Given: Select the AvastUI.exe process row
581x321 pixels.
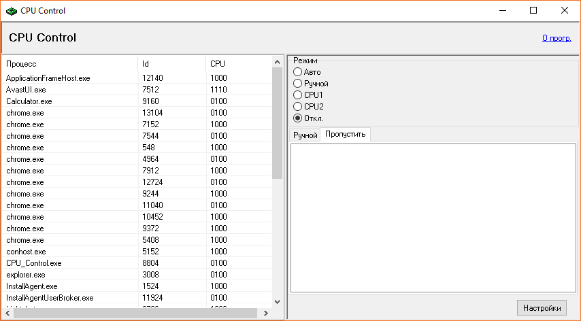Looking at the screenshot, I should [26, 90].
